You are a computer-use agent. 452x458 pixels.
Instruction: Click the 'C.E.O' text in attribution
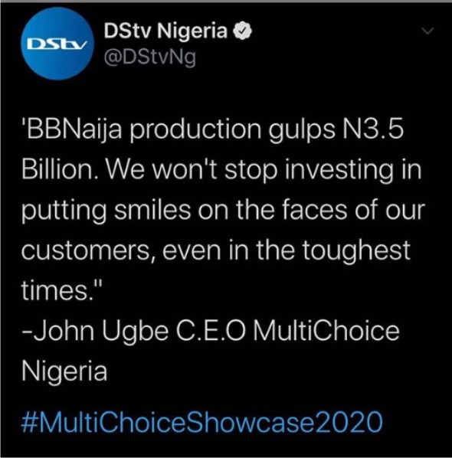click(x=210, y=331)
